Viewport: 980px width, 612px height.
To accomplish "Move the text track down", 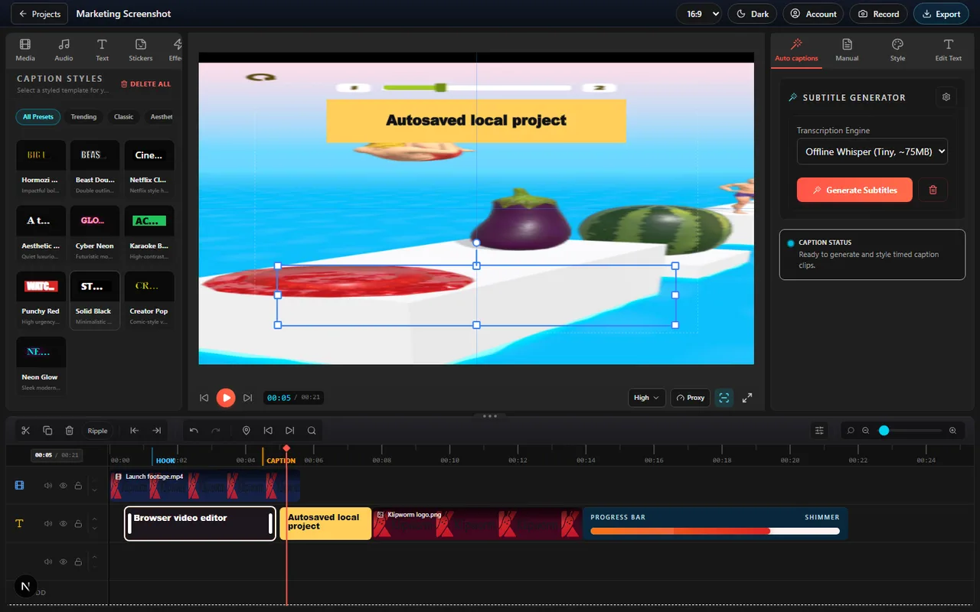I will (x=94, y=528).
